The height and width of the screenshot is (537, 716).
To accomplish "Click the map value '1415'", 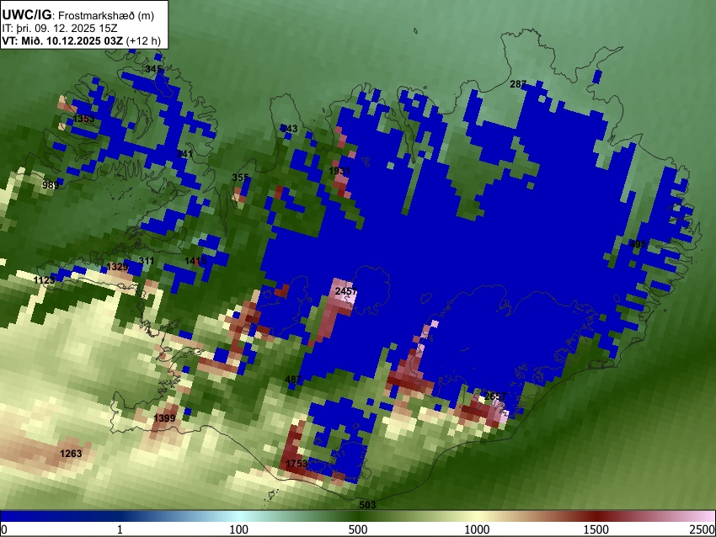I will [x=195, y=261].
